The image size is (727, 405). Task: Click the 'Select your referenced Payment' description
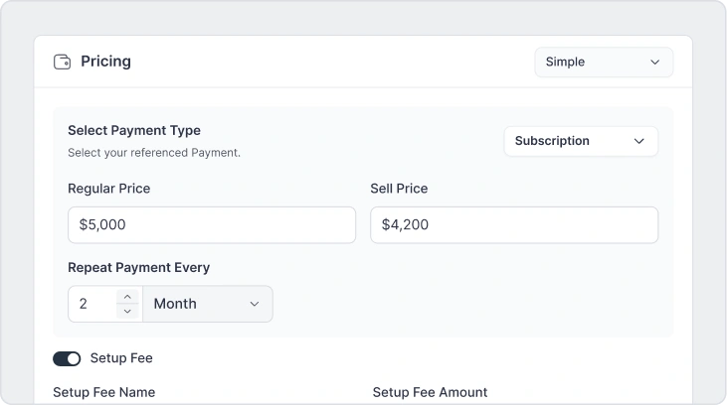154,153
